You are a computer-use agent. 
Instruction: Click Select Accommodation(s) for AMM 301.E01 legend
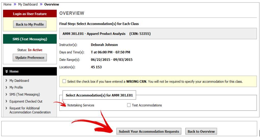(99, 95)
